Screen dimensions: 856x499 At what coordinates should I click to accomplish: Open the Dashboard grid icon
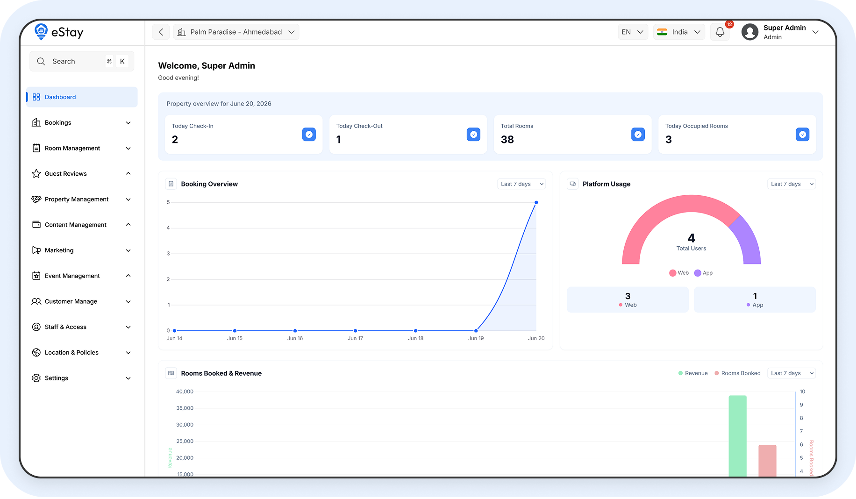click(36, 97)
